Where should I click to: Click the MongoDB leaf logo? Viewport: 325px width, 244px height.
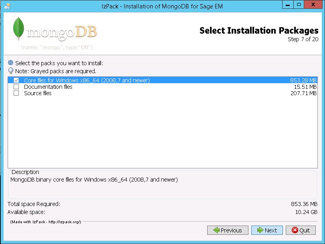pos(18,28)
